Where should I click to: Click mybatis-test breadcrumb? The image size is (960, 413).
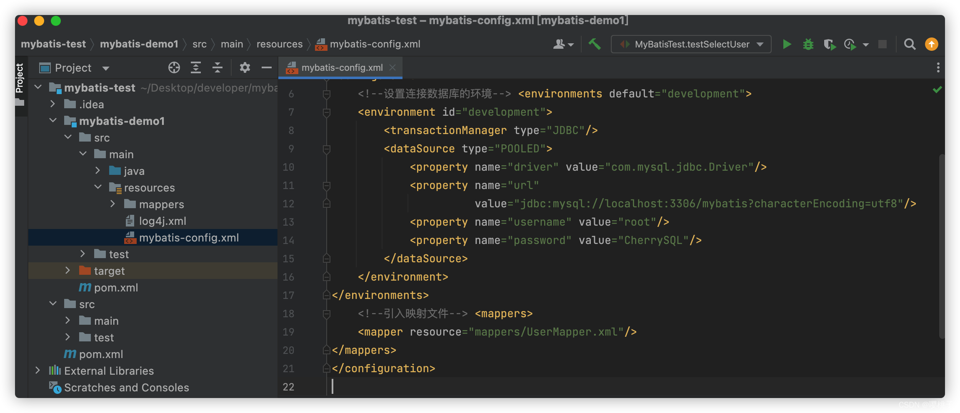[53, 44]
